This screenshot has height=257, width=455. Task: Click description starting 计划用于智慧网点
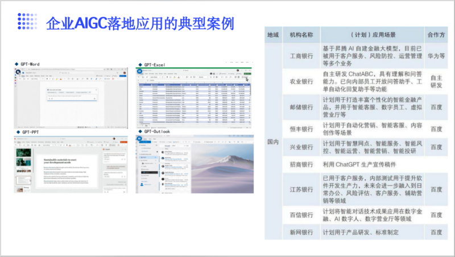click(373, 147)
